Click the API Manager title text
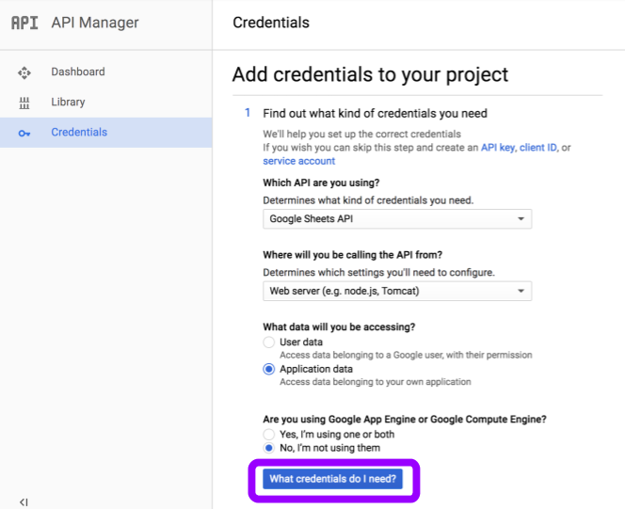The width and height of the screenshot is (625, 509). pos(95,23)
